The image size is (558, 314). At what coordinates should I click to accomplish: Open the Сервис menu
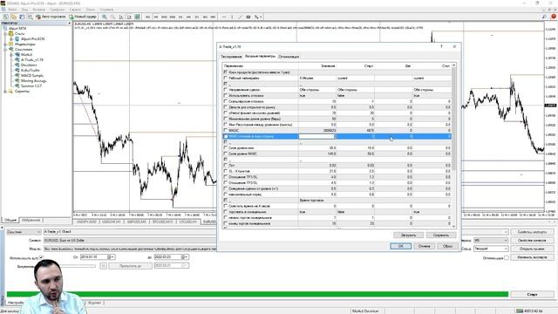click(75, 10)
